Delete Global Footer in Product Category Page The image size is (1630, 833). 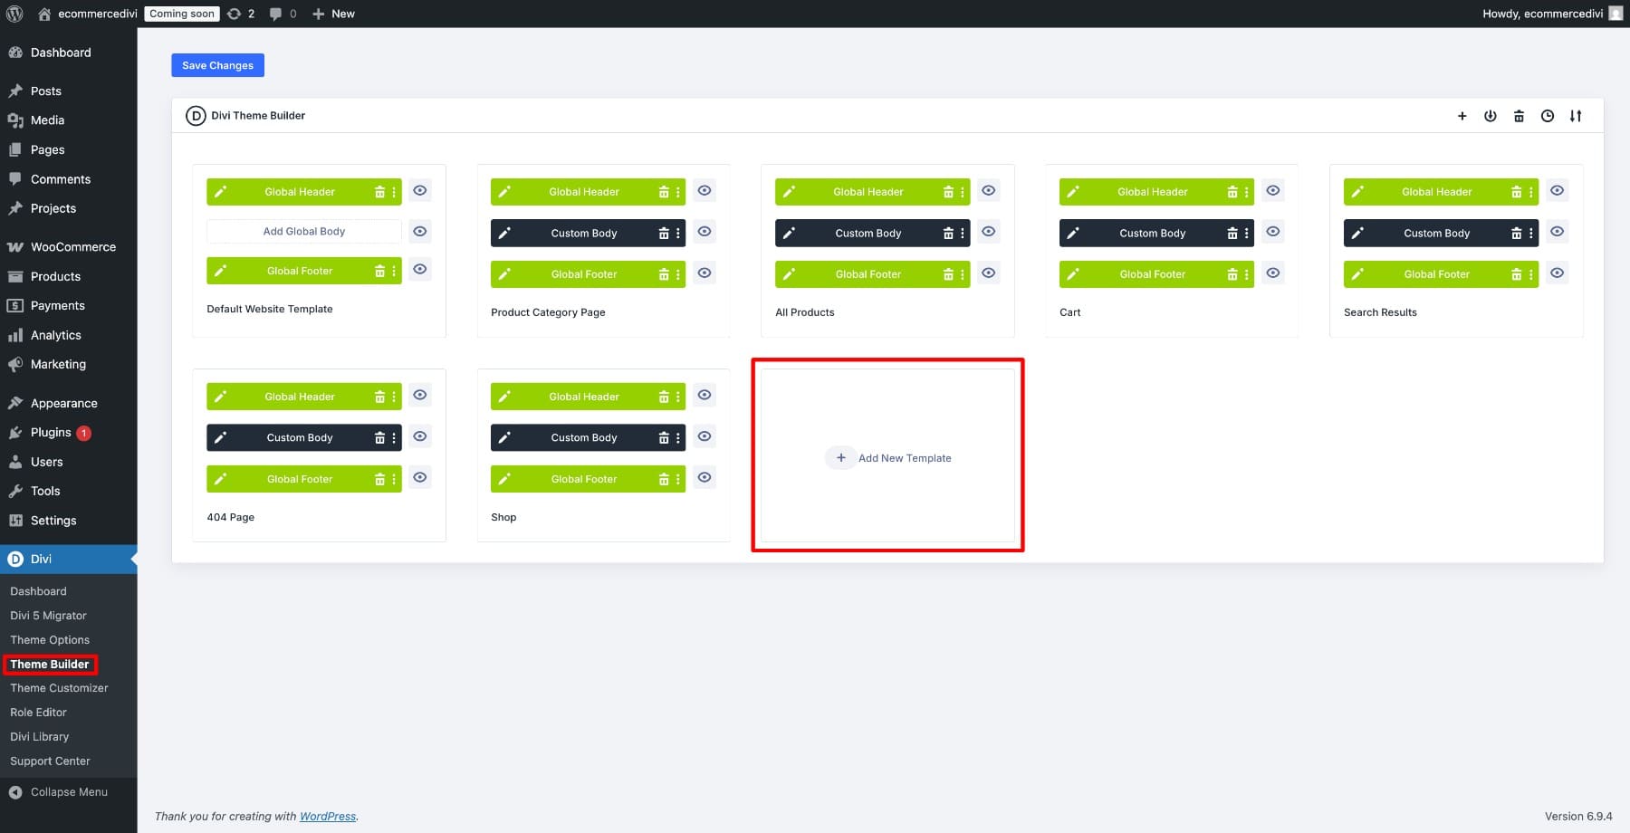(x=664, y=274)
